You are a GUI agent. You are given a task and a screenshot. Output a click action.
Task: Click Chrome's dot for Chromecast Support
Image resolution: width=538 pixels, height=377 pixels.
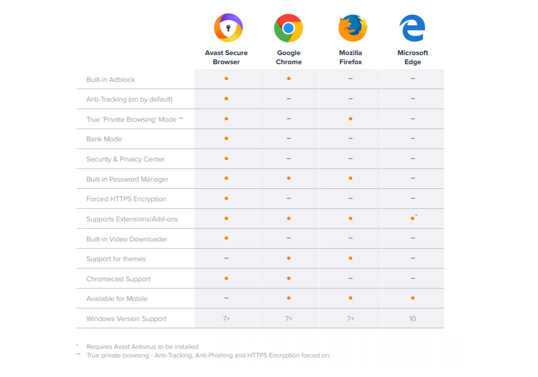[x=289, y=278]
